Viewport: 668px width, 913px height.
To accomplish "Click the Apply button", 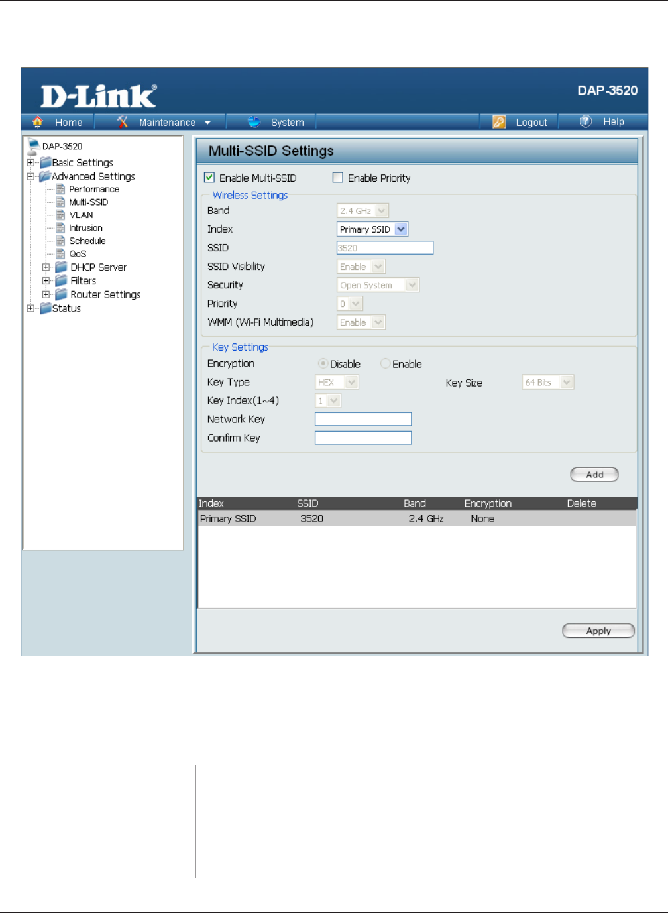I will click(598, 631).
